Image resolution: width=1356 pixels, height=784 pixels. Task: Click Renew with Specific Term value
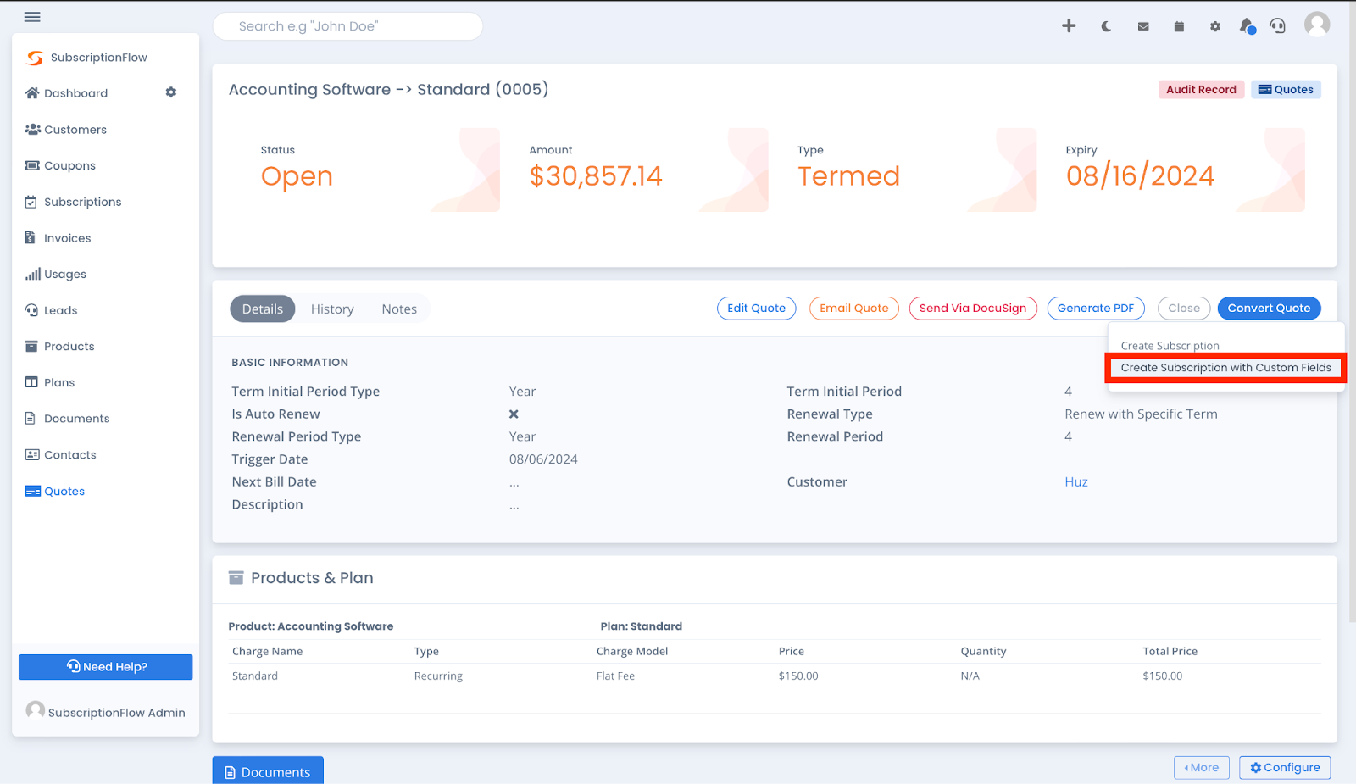(1141, 414)
